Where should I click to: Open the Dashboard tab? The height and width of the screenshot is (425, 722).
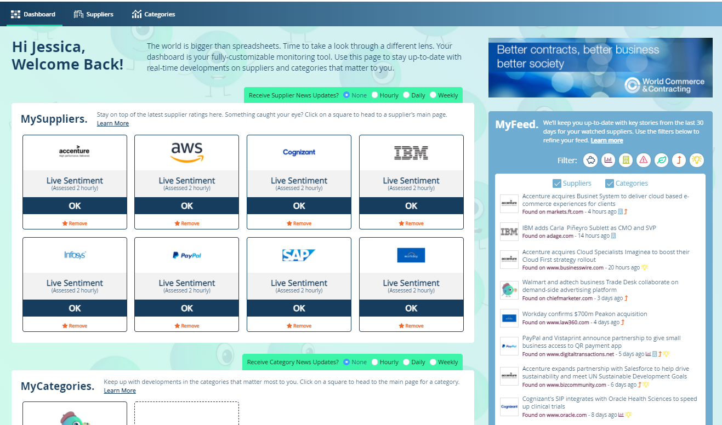pyautogui.click(x=33, y=14)
